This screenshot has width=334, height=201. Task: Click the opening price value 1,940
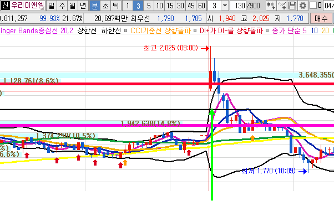pos(227,18)
